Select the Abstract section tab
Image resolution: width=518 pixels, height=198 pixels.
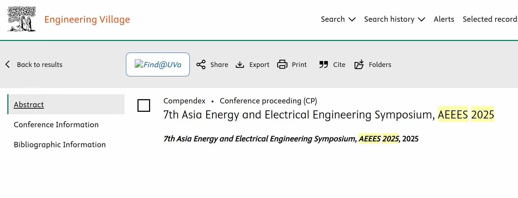[x=66, y=104]
